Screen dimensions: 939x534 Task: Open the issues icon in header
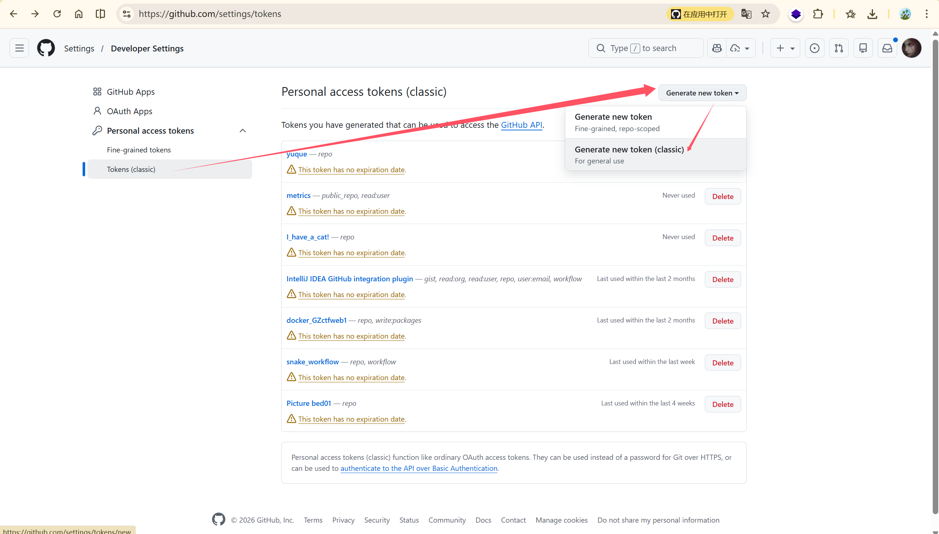pos(814,48)
